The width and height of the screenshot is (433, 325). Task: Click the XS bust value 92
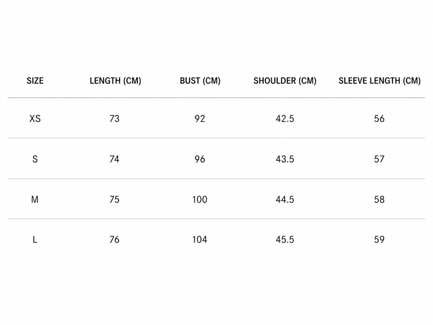200,119
